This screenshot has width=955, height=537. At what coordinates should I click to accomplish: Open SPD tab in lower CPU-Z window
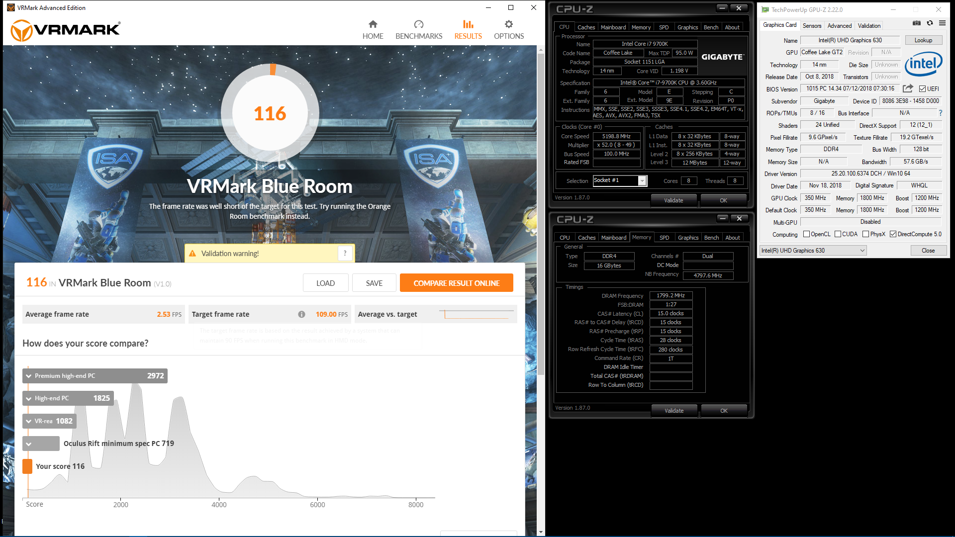tap(664, 238)
